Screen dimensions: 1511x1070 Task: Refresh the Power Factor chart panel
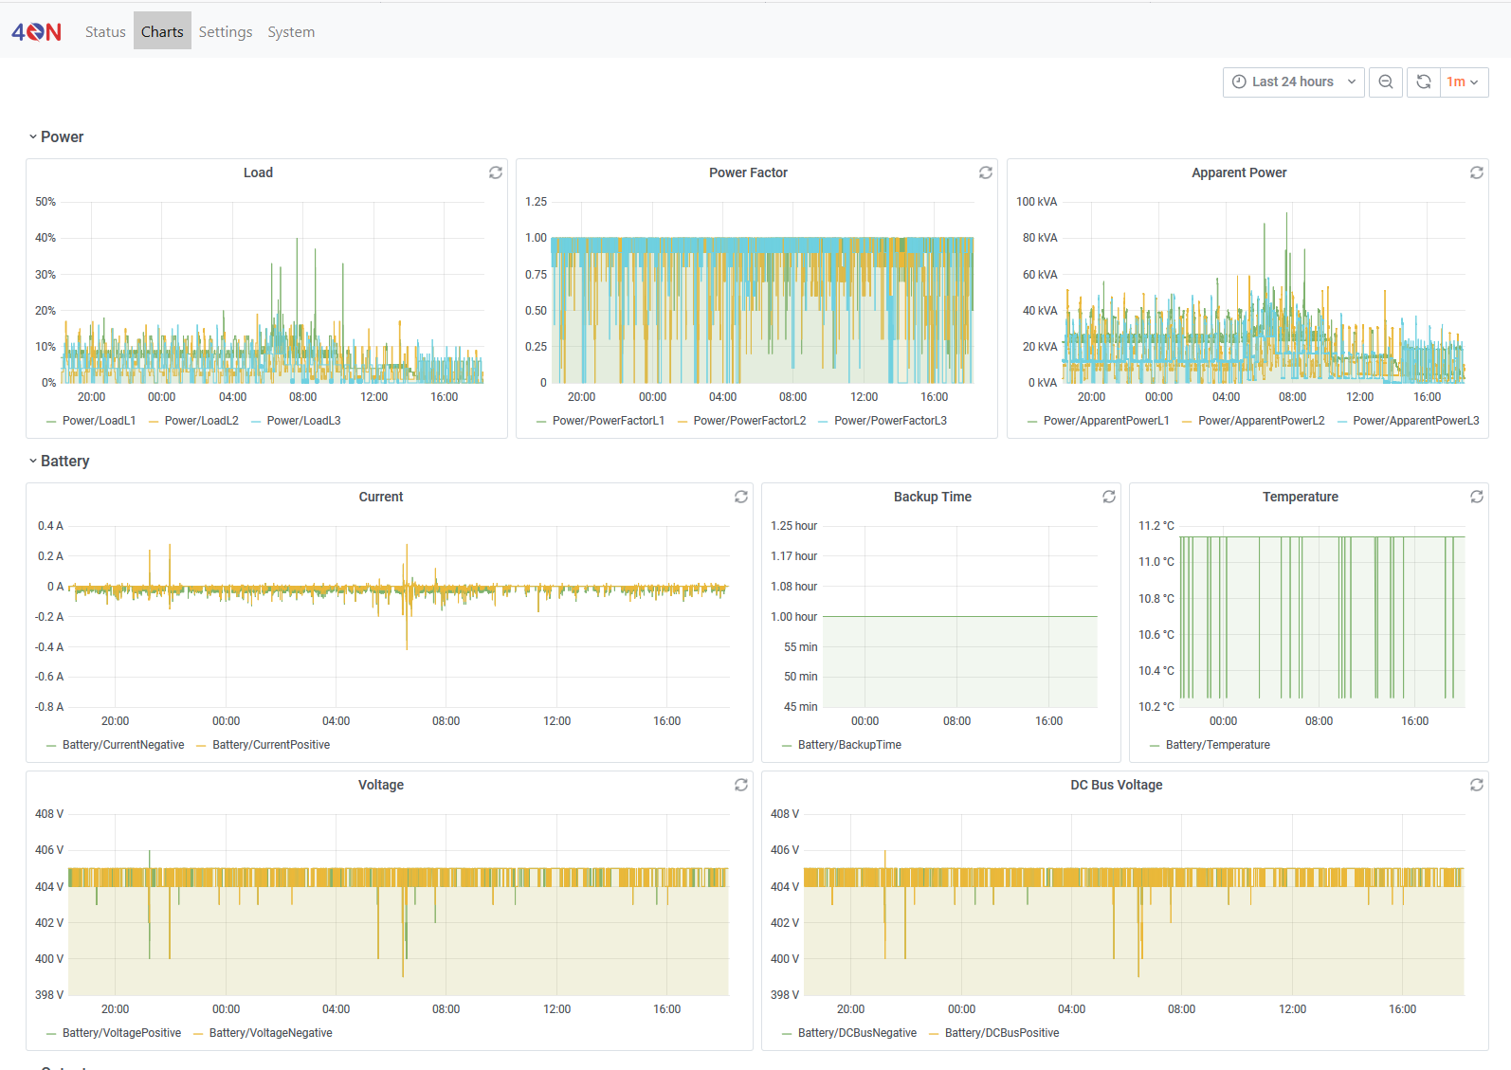[x=986, y=172]
